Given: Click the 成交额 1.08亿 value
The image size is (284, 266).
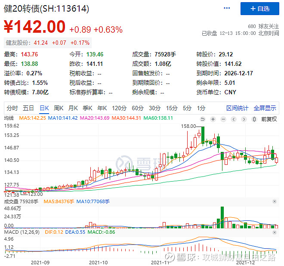Looking at the screenshot, I should pyautogui.click(x=163, y=64).
